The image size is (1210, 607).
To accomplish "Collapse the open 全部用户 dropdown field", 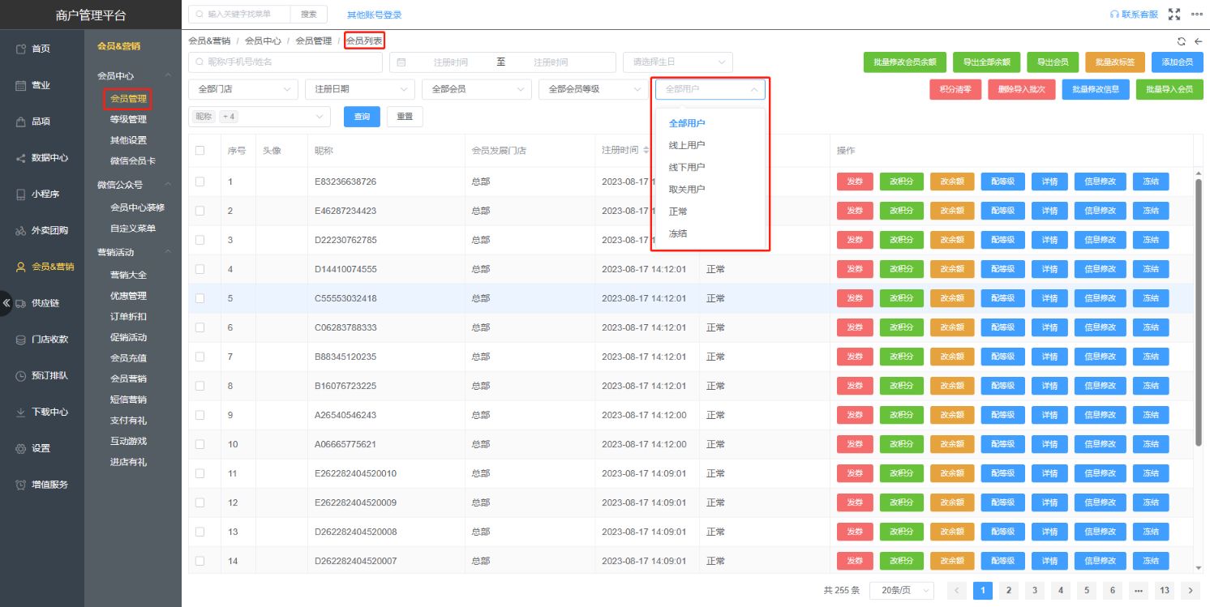I will click(710, 89).
